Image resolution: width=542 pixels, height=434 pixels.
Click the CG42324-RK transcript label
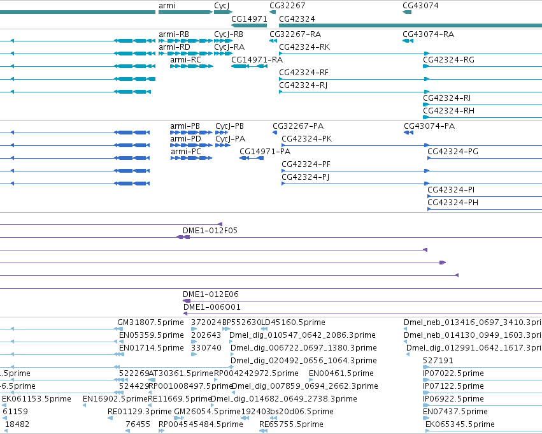click(304, 47)
